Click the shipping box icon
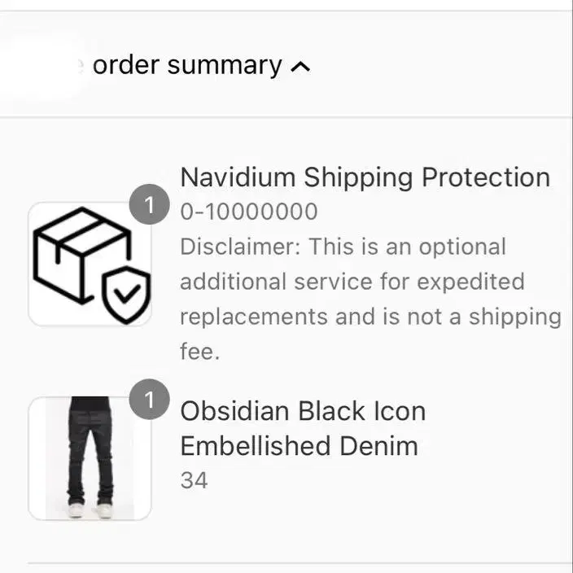The height and width of the screenshot is (573, 573). 82,256
